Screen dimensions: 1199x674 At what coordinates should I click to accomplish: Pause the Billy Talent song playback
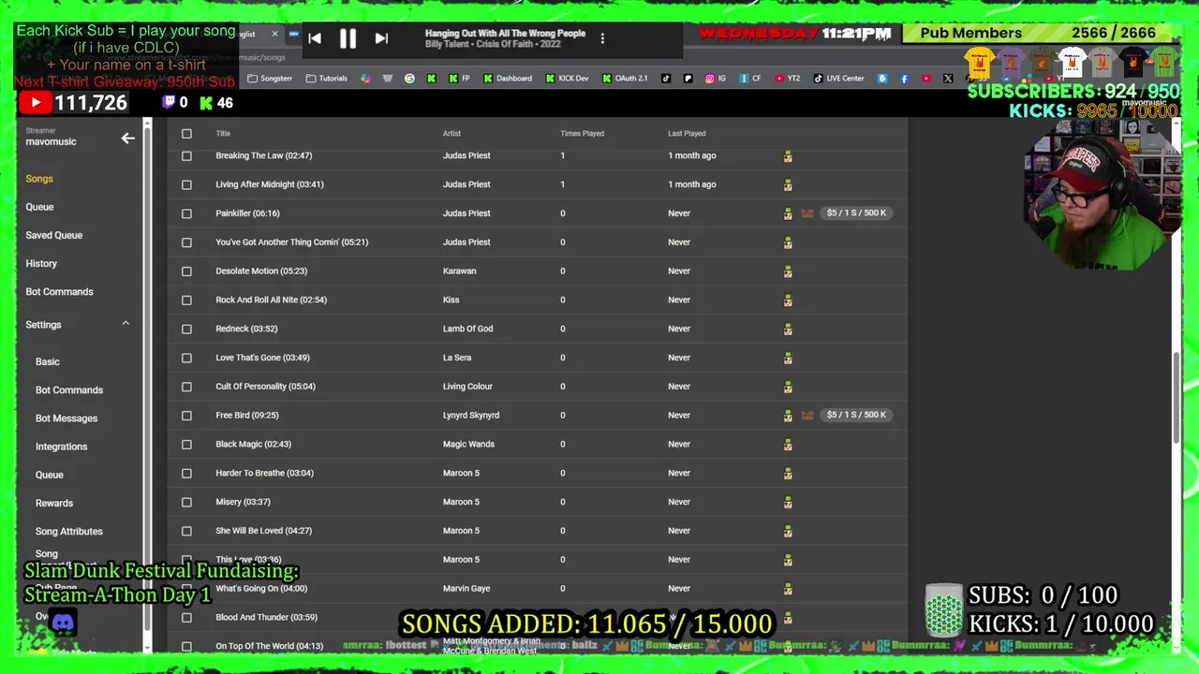coord(348,38)
